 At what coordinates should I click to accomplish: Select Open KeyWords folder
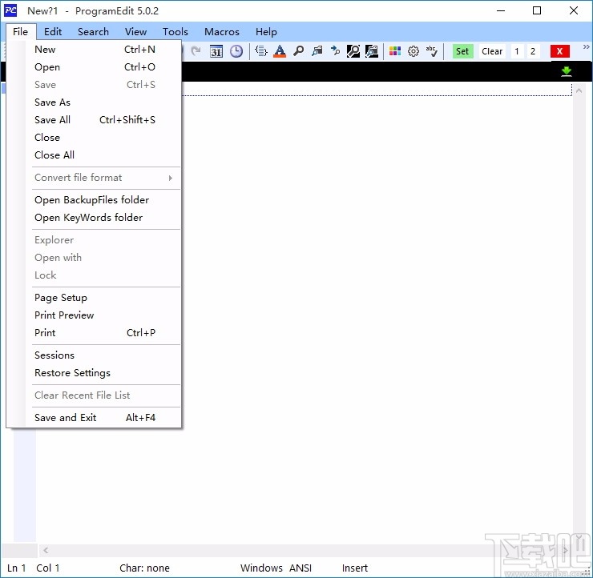pyautogui.click(x=94, y=218)
